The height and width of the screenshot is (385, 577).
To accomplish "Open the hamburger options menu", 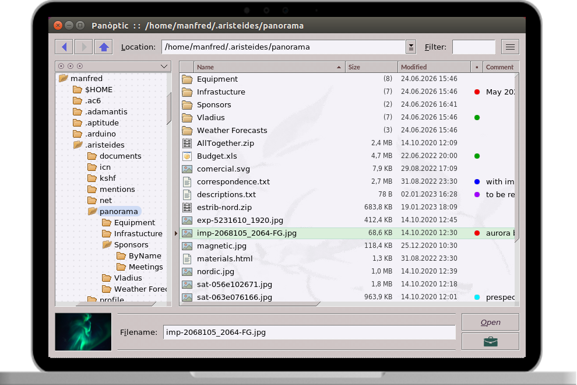I will (x=510, y=47).
